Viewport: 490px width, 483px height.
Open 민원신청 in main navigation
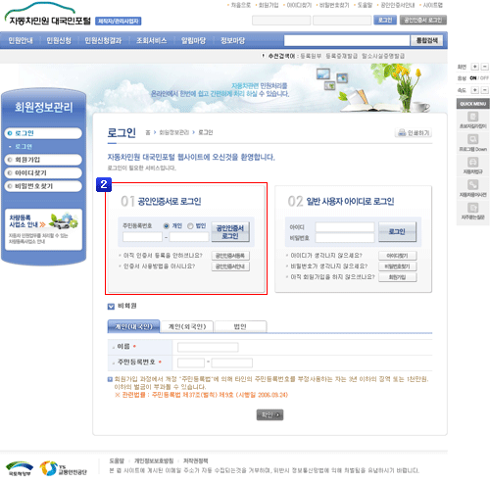point(59,40)
